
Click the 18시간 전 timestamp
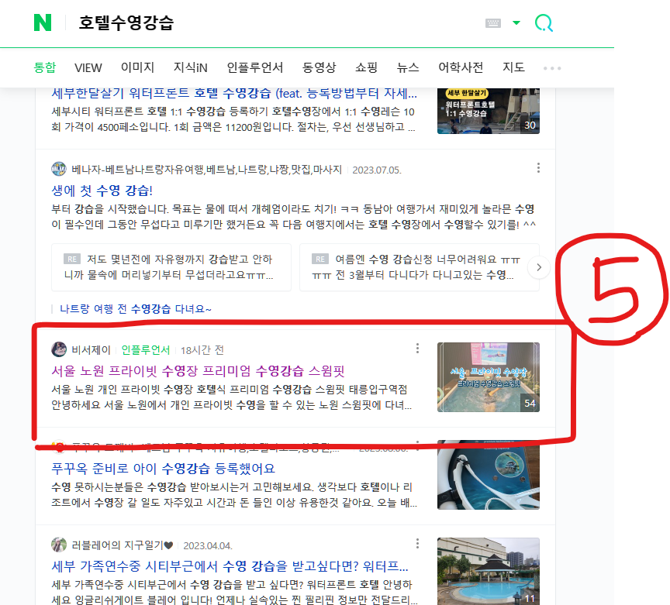tap(202, 350)
